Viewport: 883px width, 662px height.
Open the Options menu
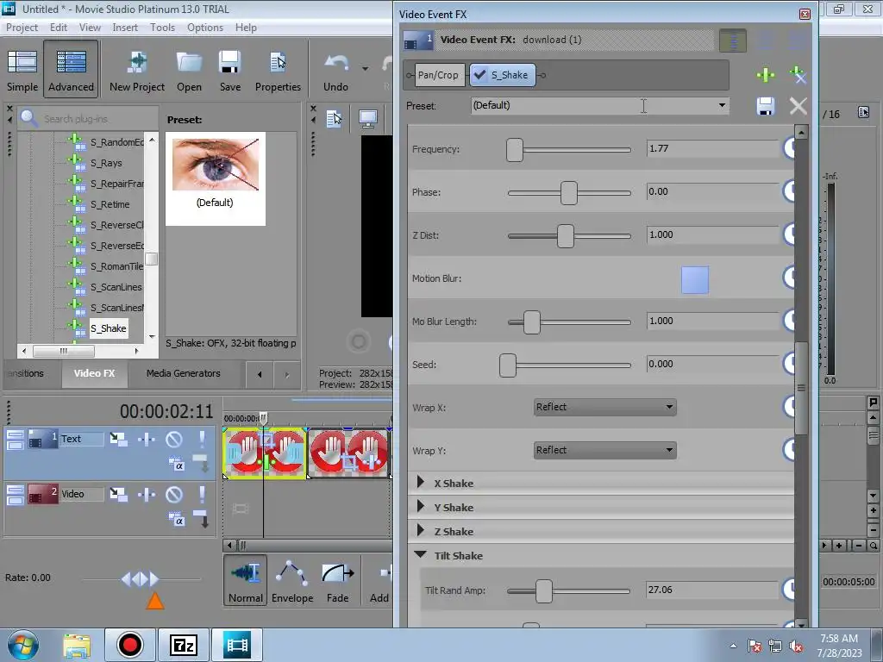pos(205,27)
